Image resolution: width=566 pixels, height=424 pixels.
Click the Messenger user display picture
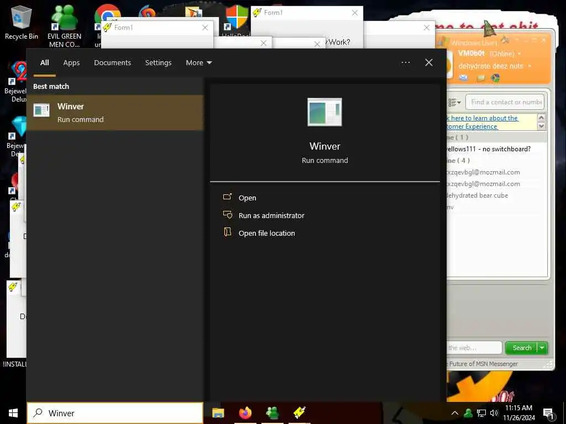449,66
